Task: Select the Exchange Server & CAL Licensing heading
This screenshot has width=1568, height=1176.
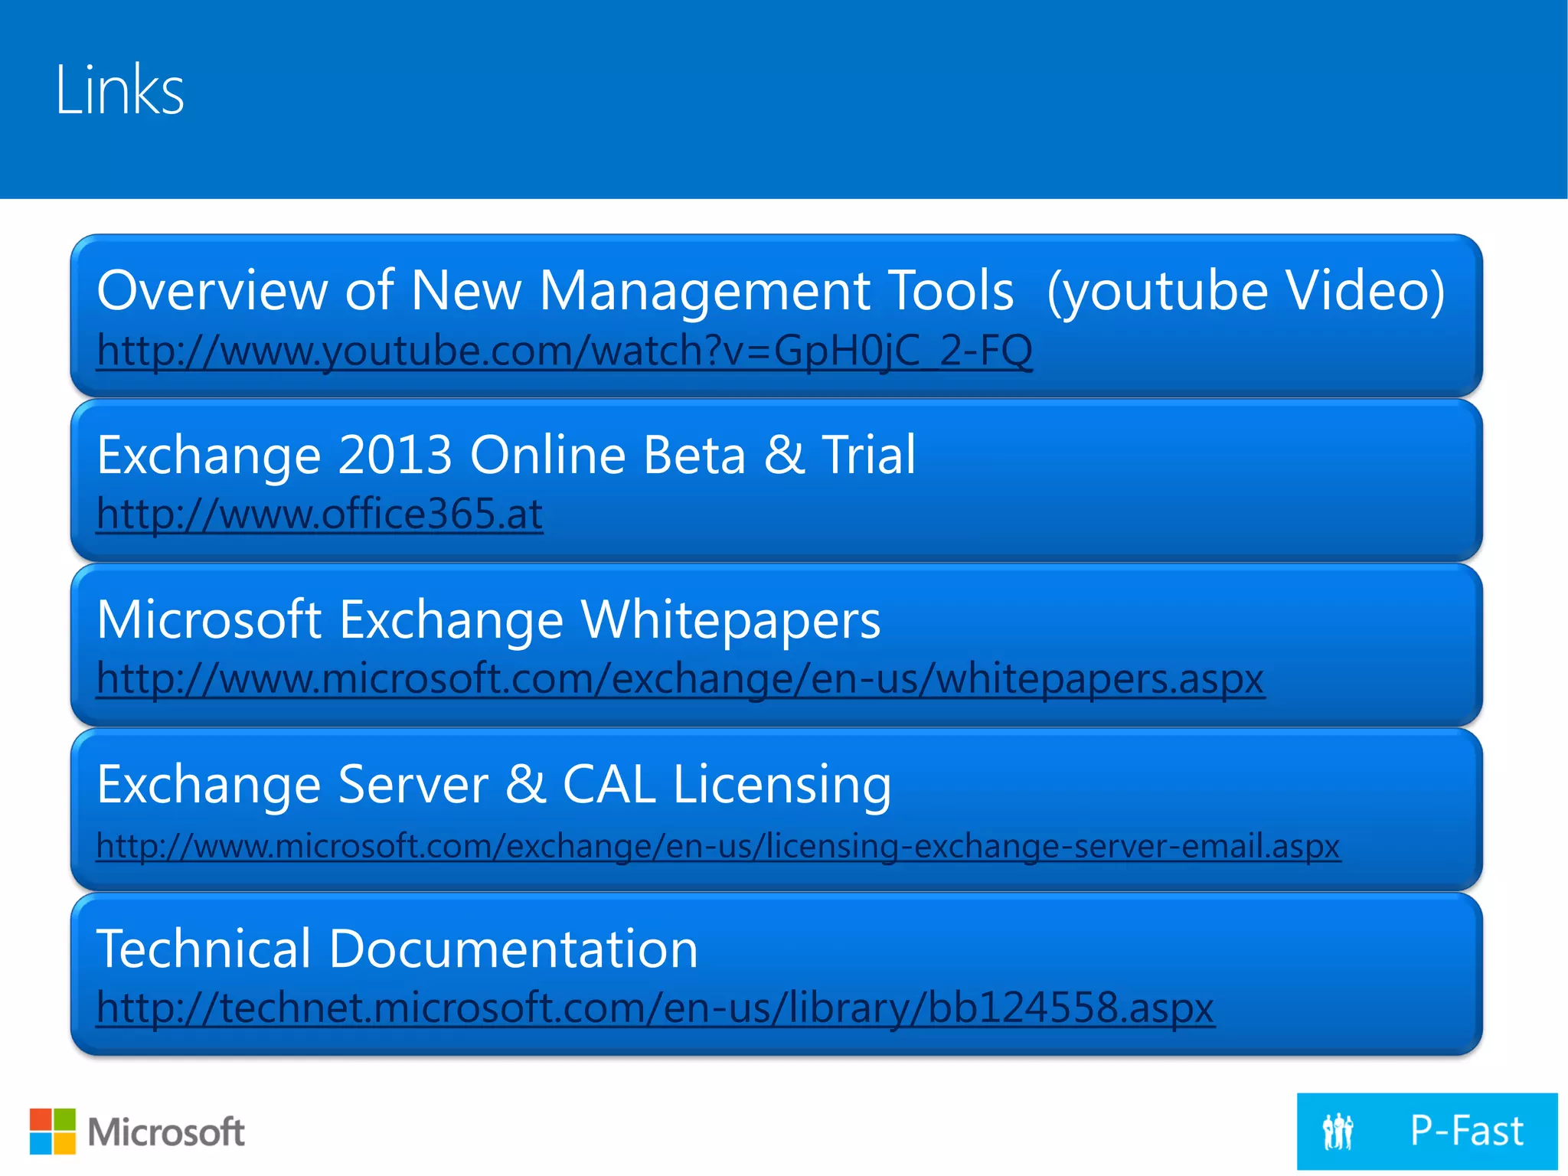Action: click(494, 785)
